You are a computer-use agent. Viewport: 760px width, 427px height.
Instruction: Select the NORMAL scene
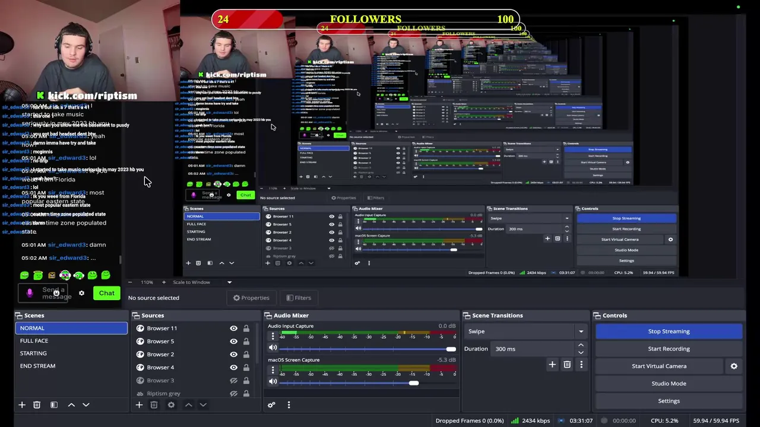pos(71,328)
